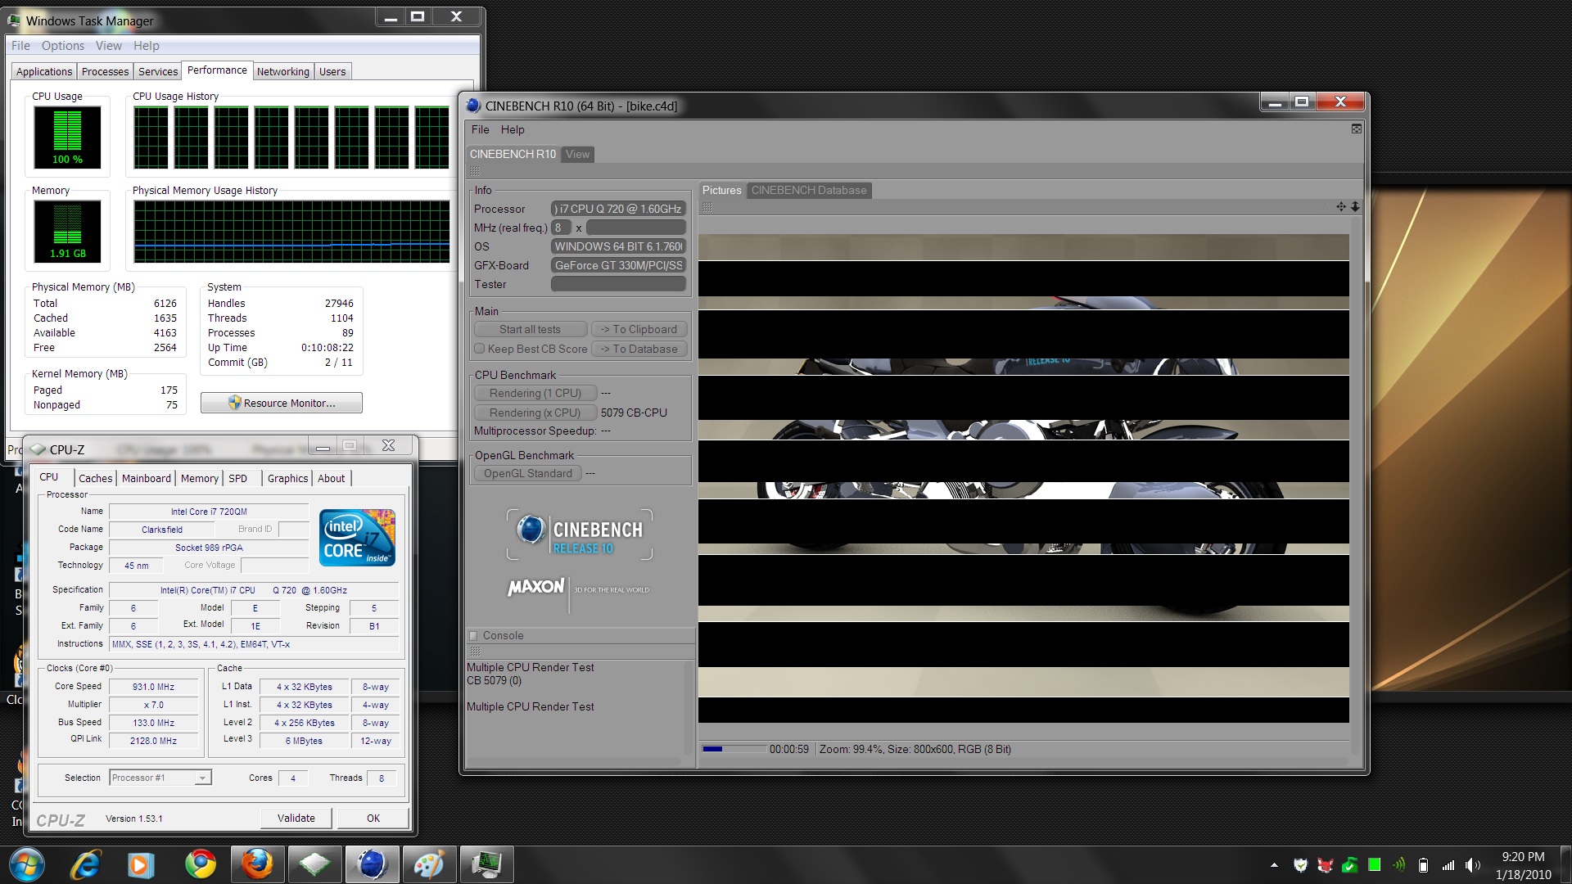This screenshot has width=1572, height=884.
Task: Open the View menu in Task Manager
Action: click(108, 46)
